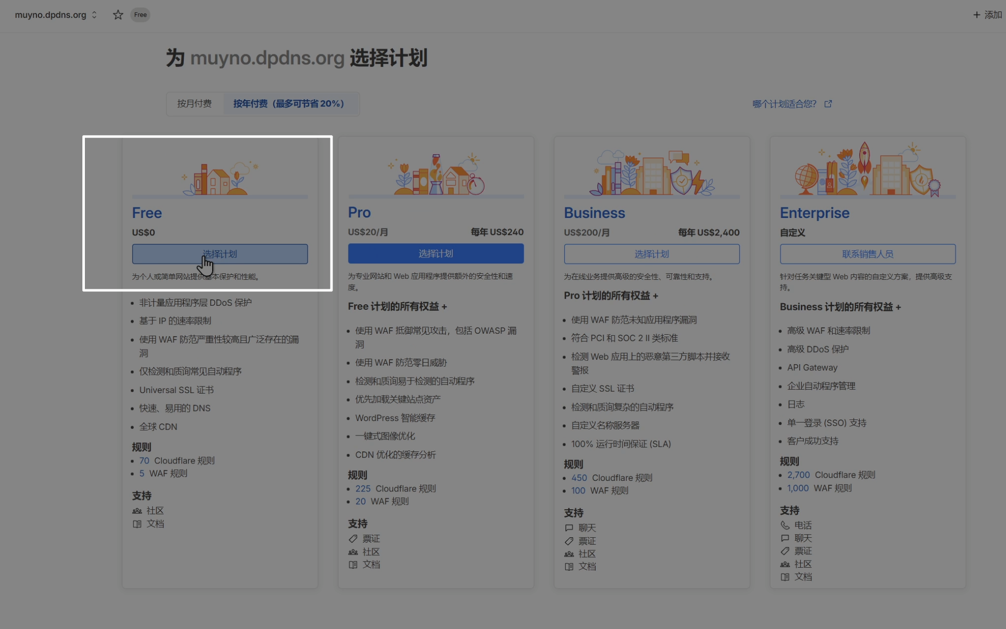The width and height of the screenshot is (1006, 629).
Task: Click external link icon beside plan help
Action: [828, 104]
